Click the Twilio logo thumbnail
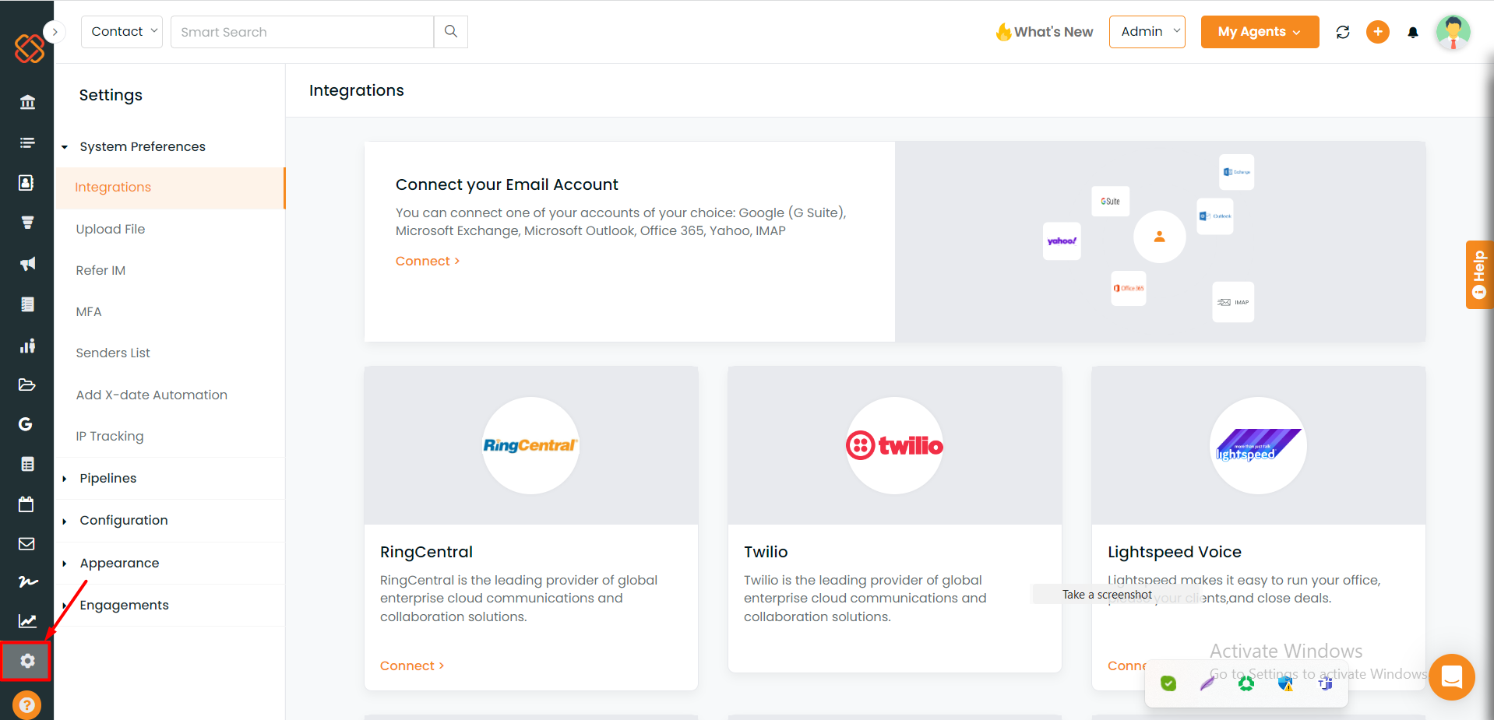The image size is (1494, 720). click(894, 445)
